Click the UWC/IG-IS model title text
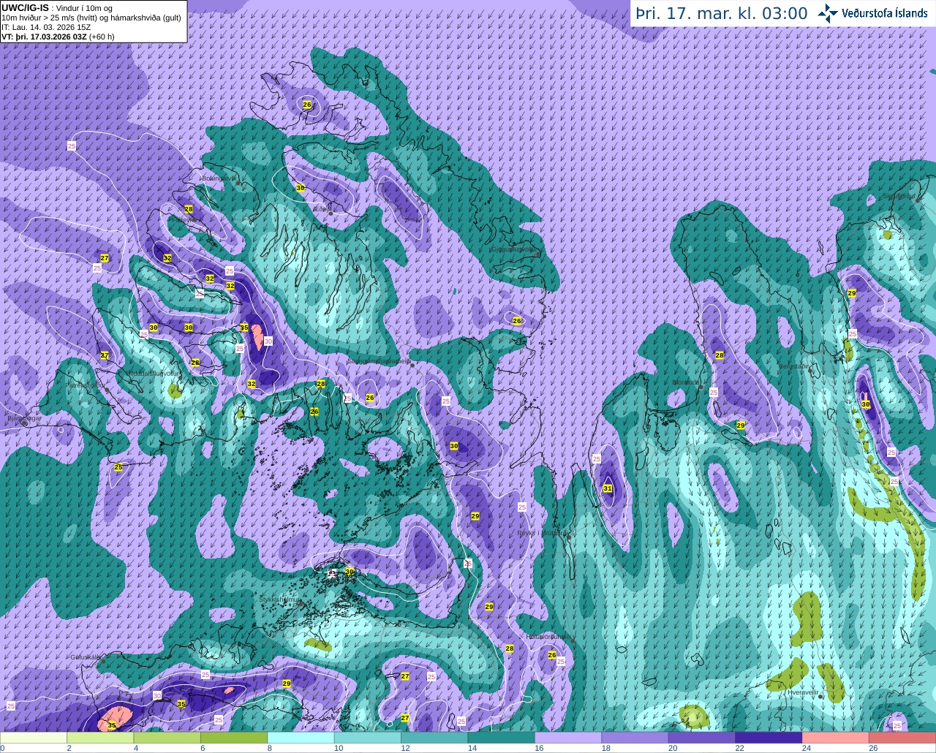The image size is (936, 753). pos(25,7)
